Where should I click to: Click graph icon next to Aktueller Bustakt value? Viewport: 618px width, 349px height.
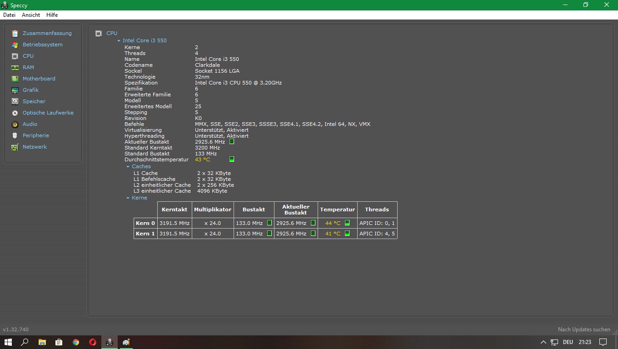coord(232,142)
